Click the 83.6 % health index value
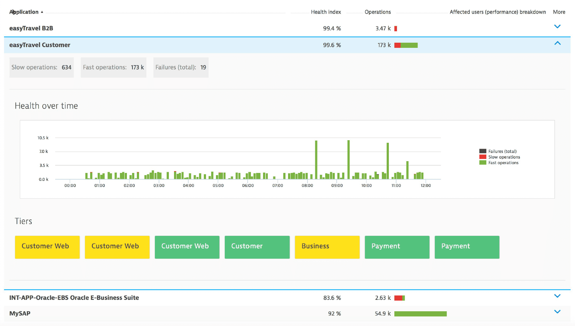 tap(332, 298)
